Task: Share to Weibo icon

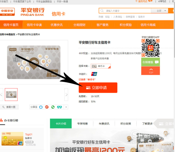Action: tap(47, 107)
